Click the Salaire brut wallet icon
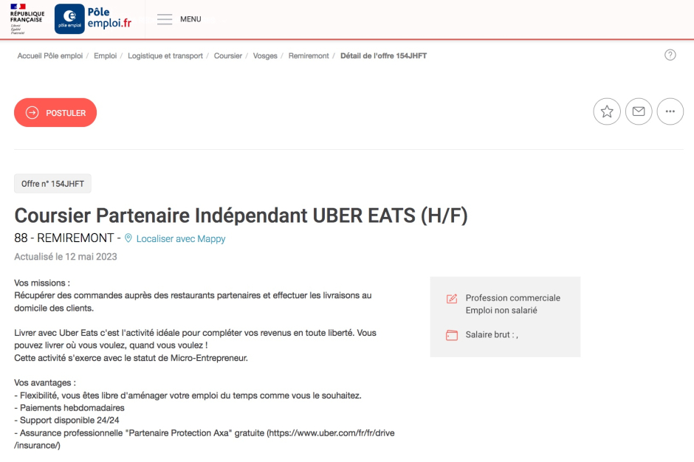694x462 pixels. (x=451, y=335)
